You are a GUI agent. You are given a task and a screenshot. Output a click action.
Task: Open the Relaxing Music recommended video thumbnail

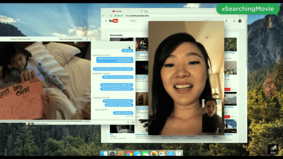coord(142,44)
